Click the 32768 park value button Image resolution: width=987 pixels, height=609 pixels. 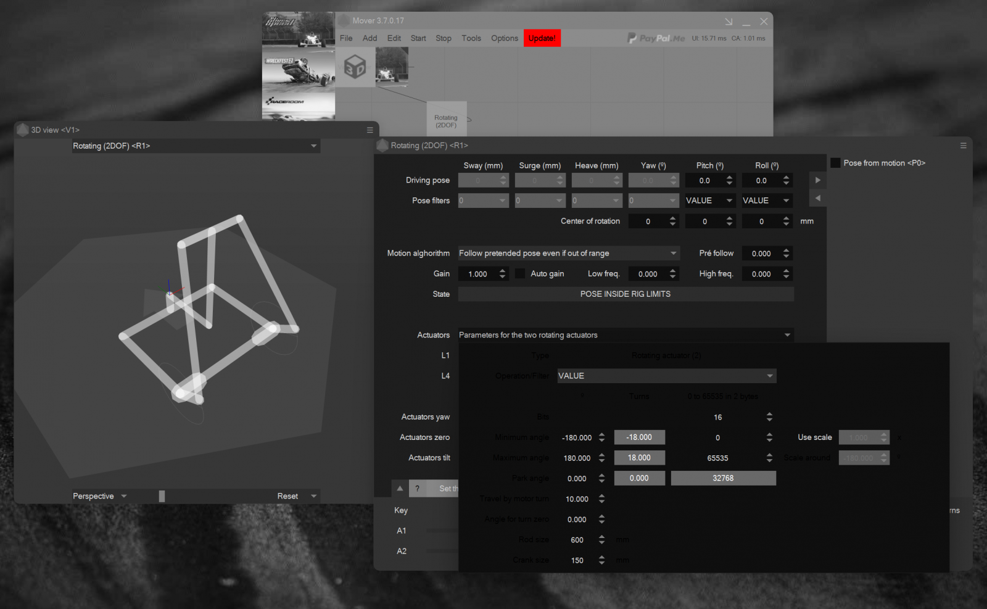pyautogui.click(x=723, y=478)
